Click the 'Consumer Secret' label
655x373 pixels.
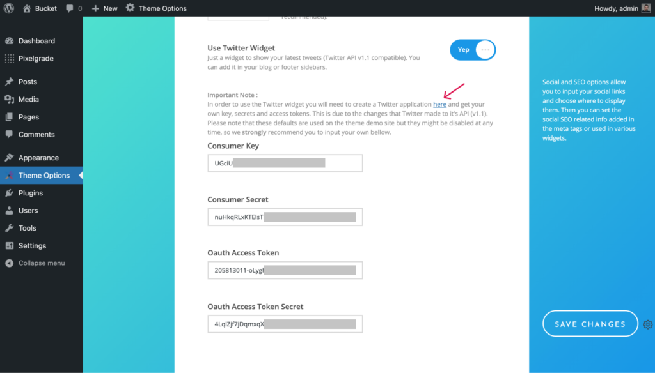[x=238, y=199]
